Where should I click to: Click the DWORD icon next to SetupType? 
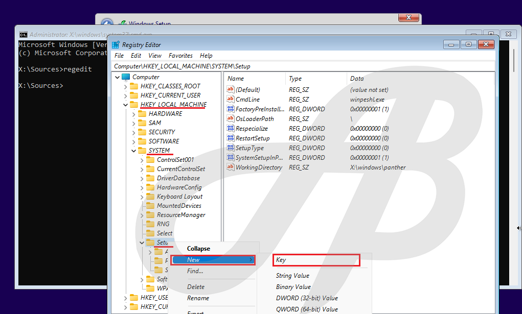point(231,148)
